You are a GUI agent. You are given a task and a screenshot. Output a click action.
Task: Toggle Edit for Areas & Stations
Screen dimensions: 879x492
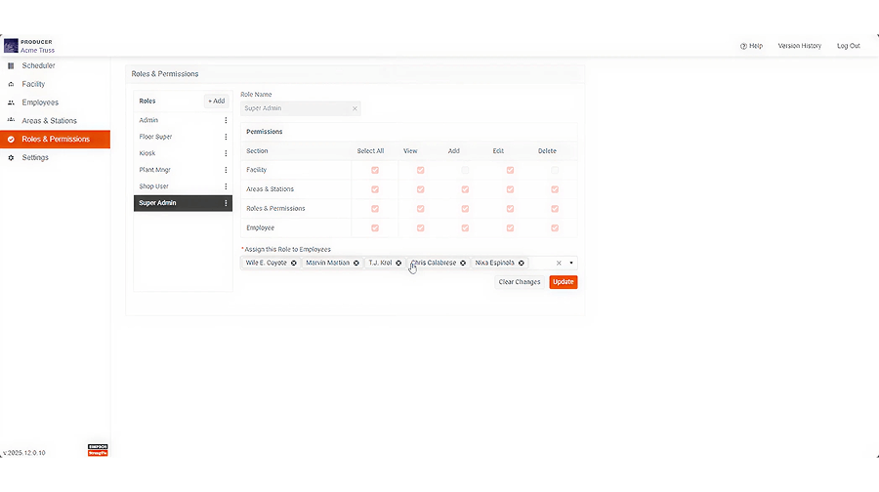(x=510, y=189)
